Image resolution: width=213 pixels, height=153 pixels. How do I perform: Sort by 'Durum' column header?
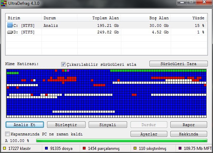click(59, 18)
